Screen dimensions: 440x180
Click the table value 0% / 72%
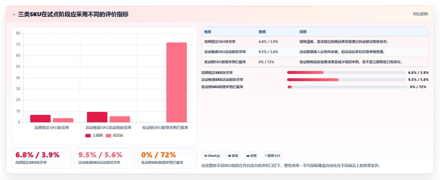(x=266, y=62)
